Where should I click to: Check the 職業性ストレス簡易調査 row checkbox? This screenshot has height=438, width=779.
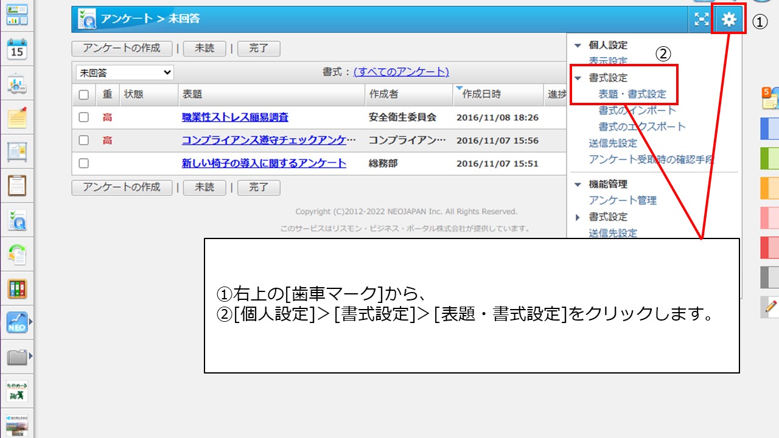point(83,117)
